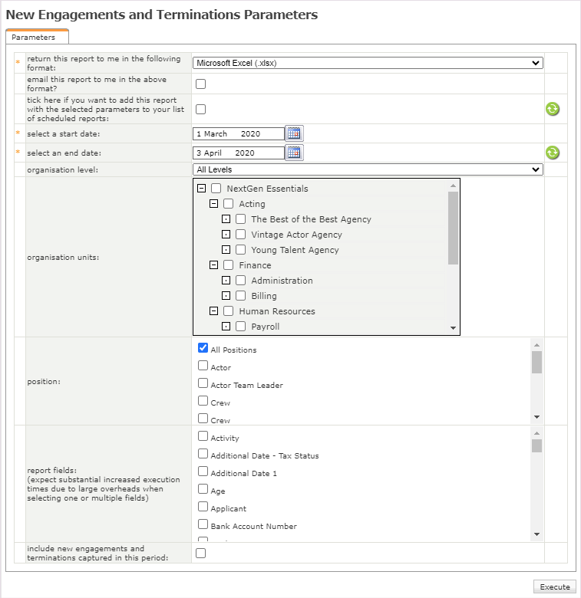Enable the Bank Account Number field

click(x=203, y=524)
